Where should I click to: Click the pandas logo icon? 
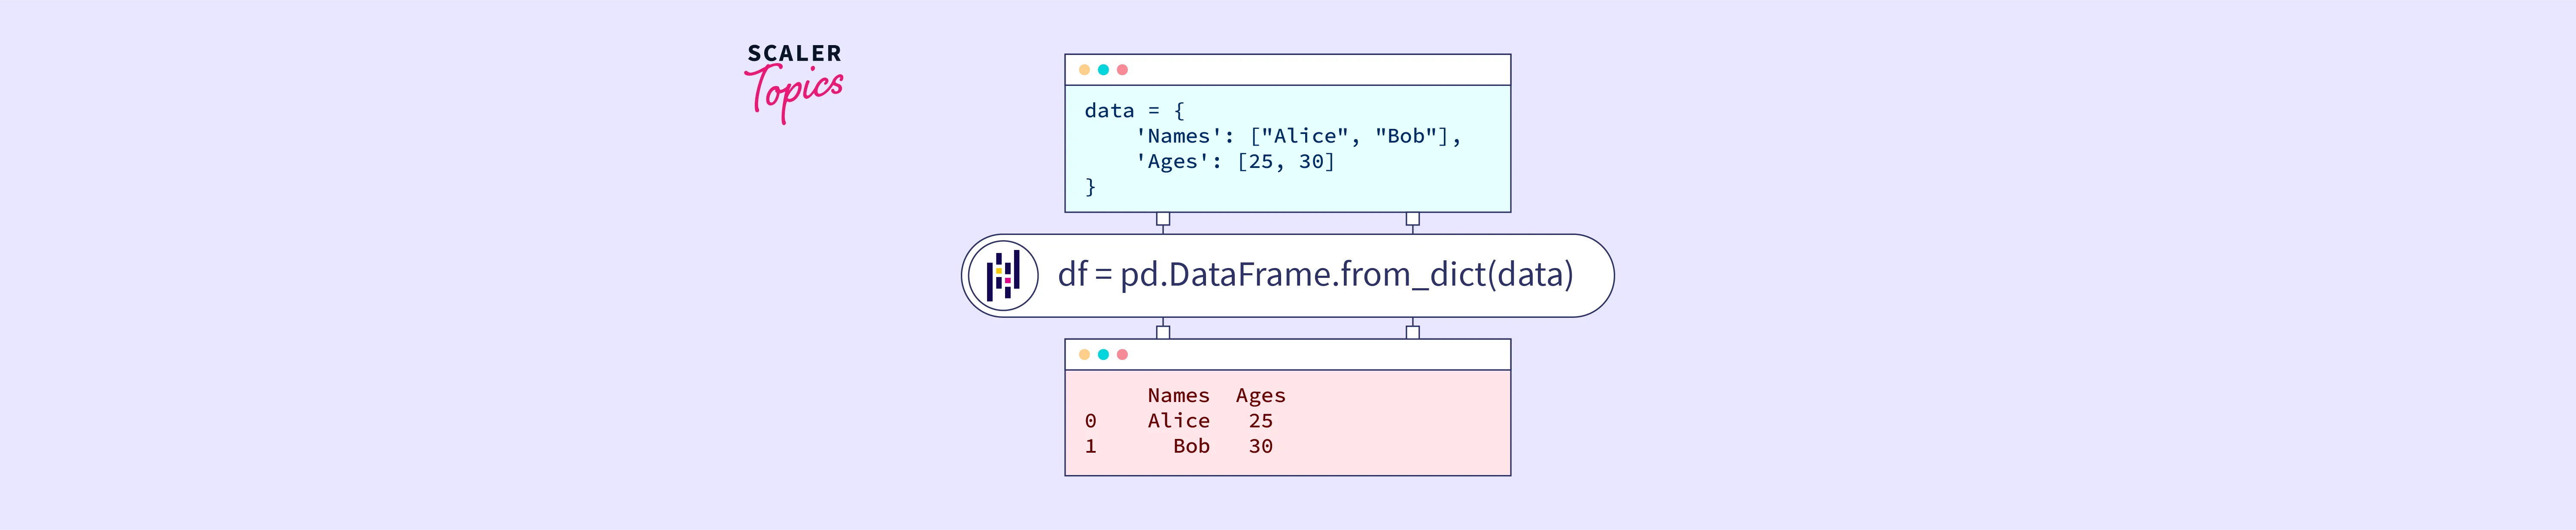click(1003, 275)
